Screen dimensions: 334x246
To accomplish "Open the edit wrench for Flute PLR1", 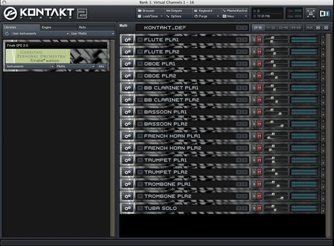I will 128,40.
